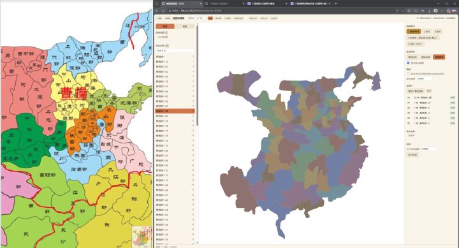The height and width of the screenshot is (248, 459).
Task: Switch to the beige inactive tab in left panel
Action: coord(185,26)
